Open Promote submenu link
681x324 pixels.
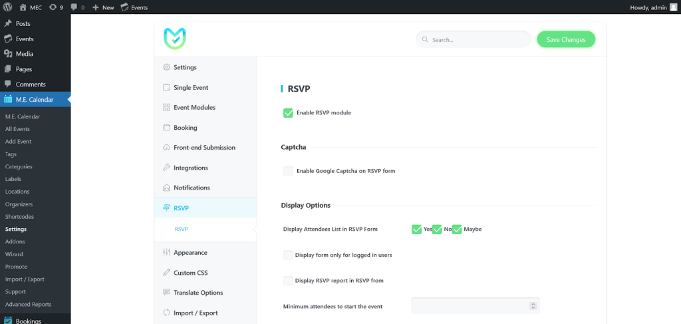click(16, 267)
